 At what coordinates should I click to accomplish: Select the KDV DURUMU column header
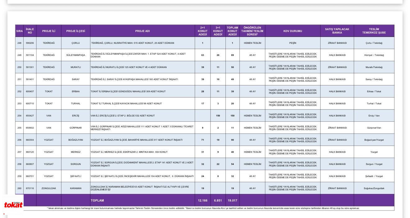293,31
